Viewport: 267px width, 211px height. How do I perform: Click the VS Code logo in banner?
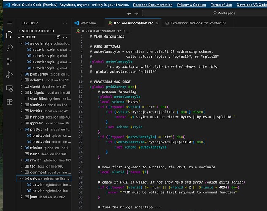[8, 5]
